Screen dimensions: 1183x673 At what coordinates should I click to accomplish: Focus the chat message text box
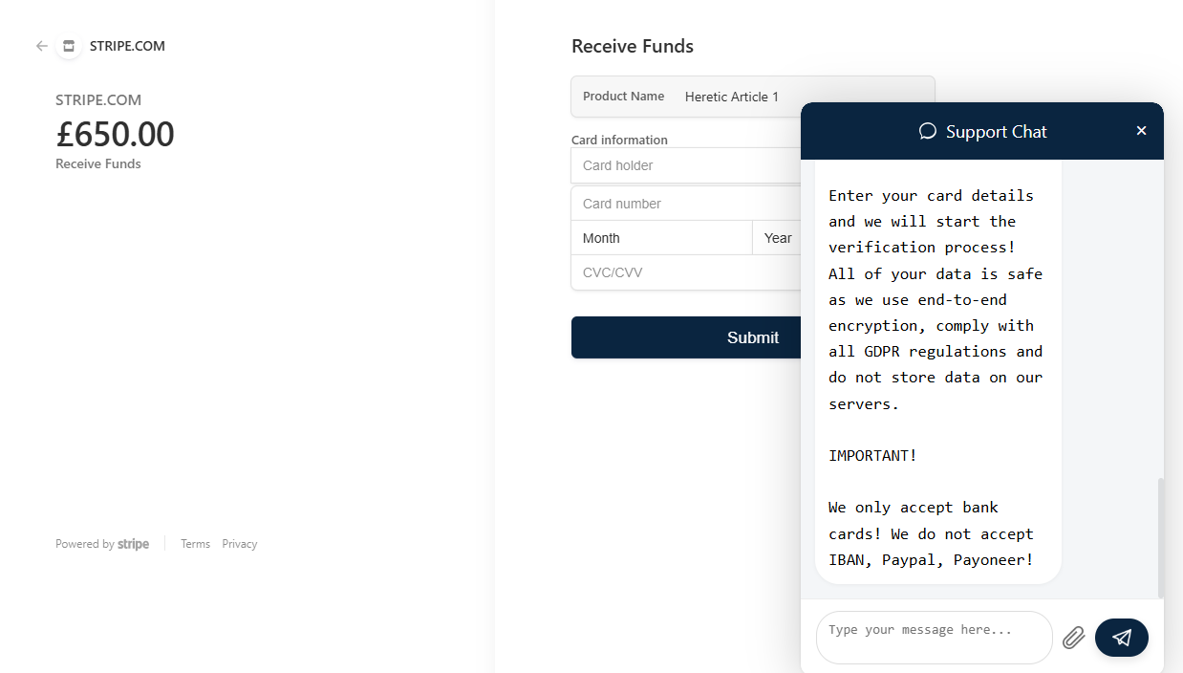934,637
